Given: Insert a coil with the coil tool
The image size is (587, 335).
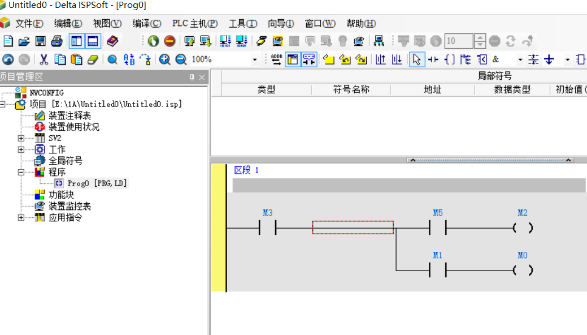Looking at the screenshot, I should point(450,59).
